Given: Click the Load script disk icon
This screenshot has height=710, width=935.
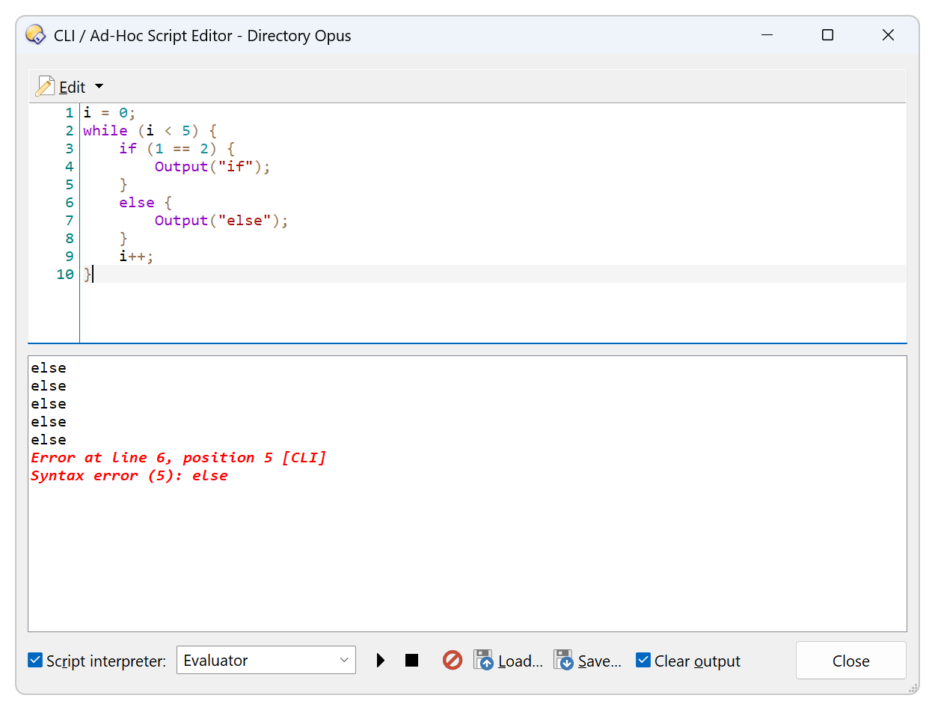Looking at the screenshot, I should click(484, 661).
